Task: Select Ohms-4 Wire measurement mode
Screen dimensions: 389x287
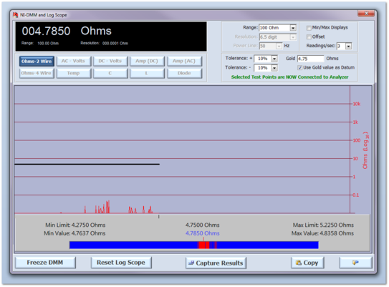Action: click(x=37, y=73)
